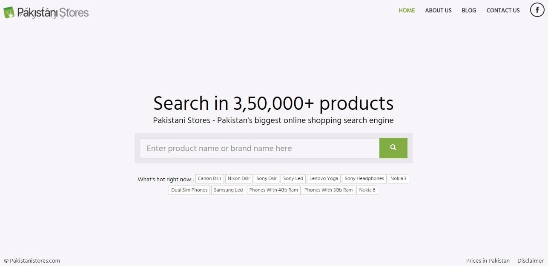
Task: Select the Canon Dslr hot tag
Action: [209, 179]
